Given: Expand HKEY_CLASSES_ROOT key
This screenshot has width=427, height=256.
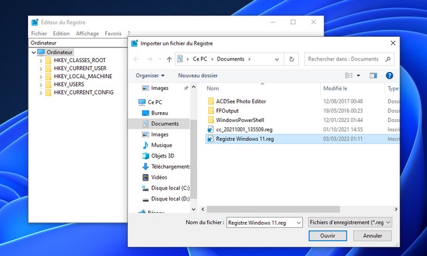Looking at the screenshot, I should (41, 61).
